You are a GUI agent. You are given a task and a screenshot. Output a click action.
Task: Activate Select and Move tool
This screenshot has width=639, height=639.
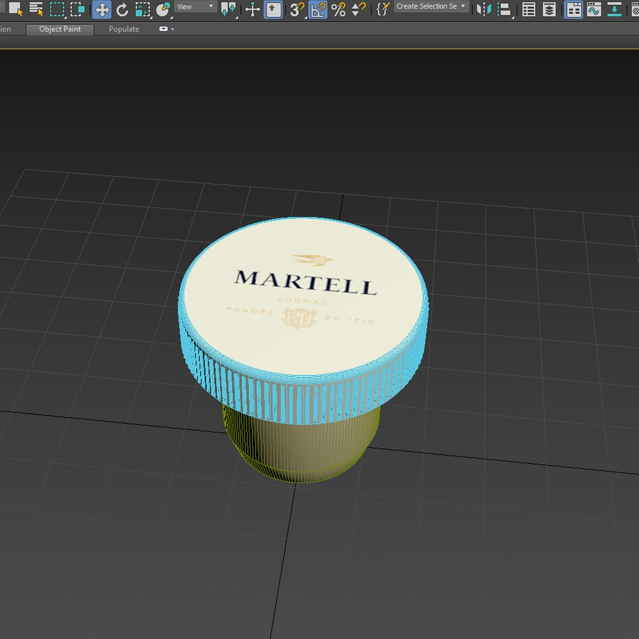click(102, 10)
